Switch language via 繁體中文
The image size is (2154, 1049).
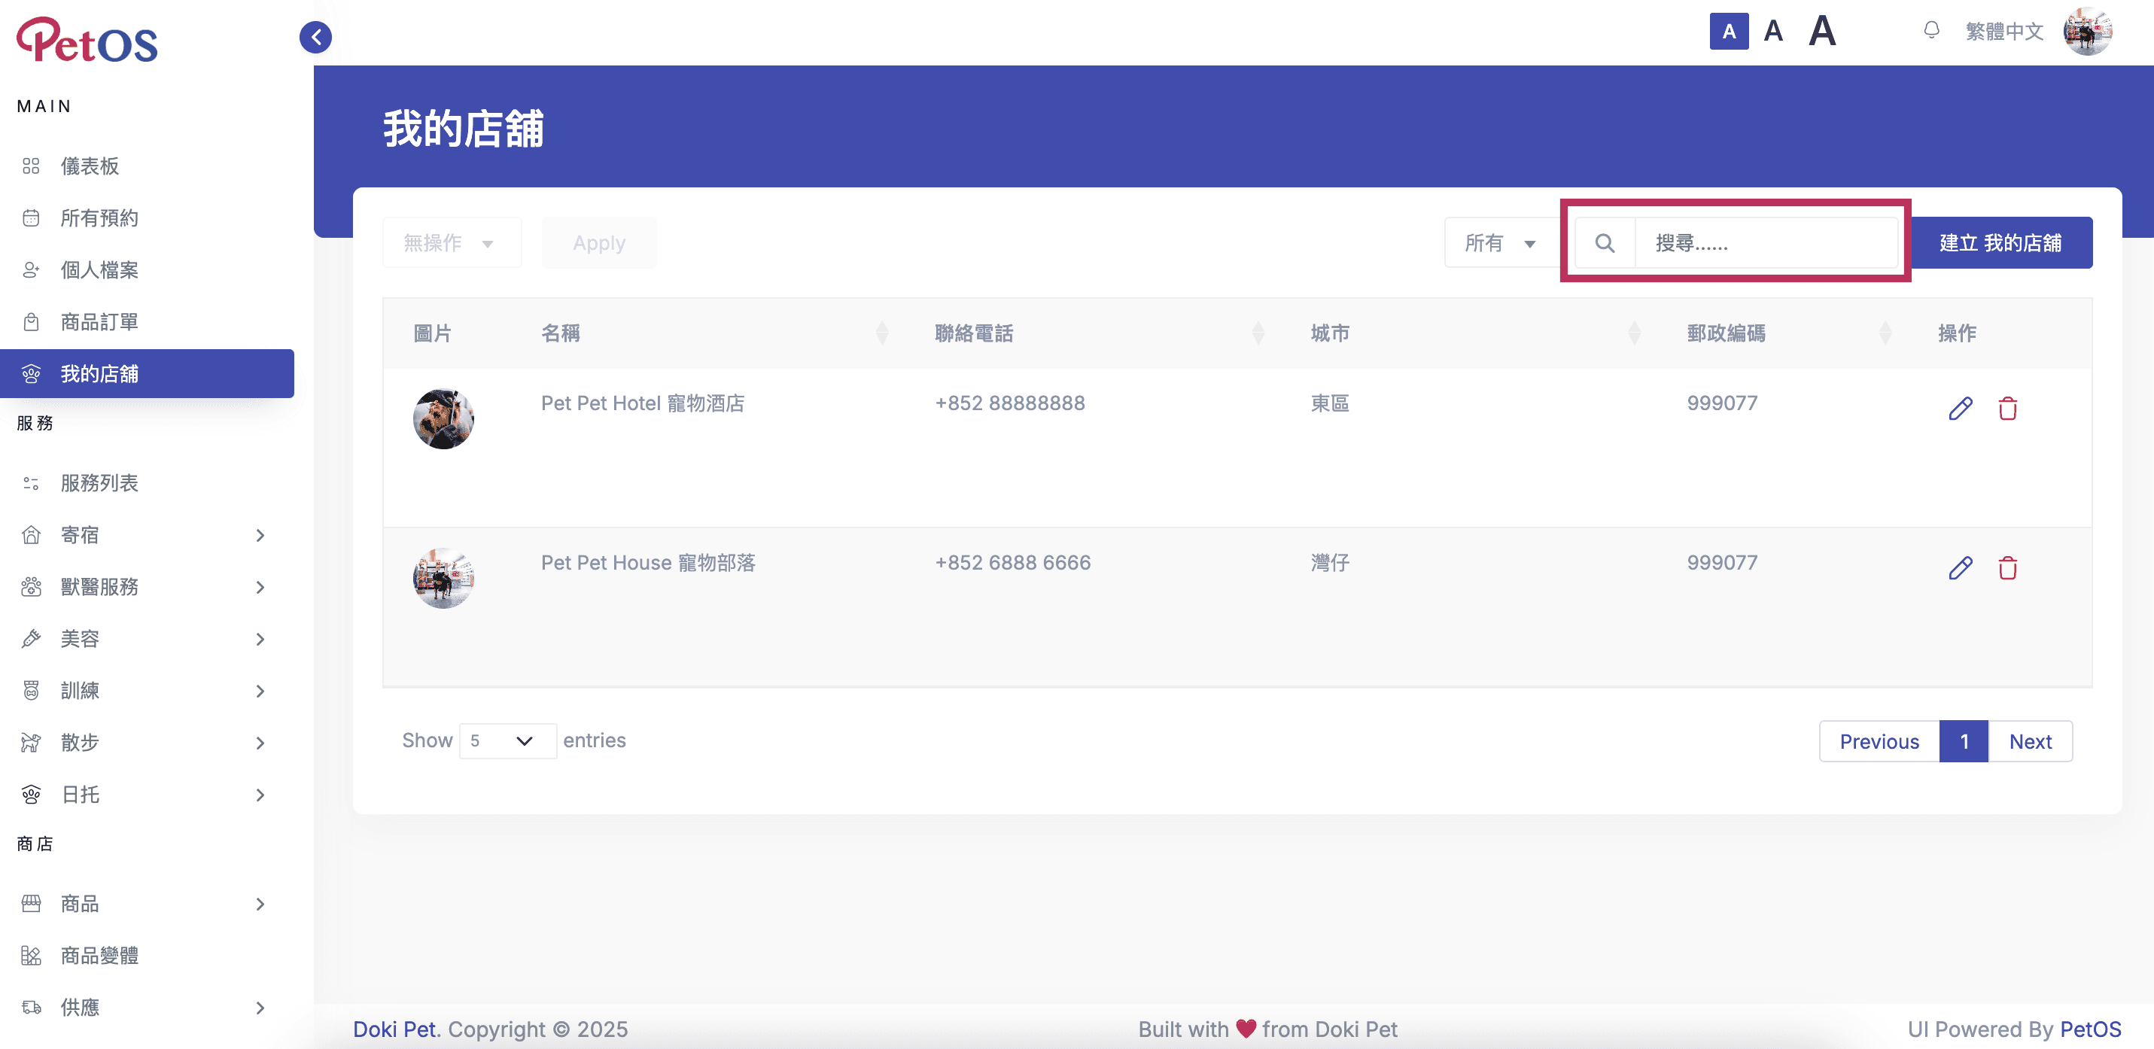2003,32
